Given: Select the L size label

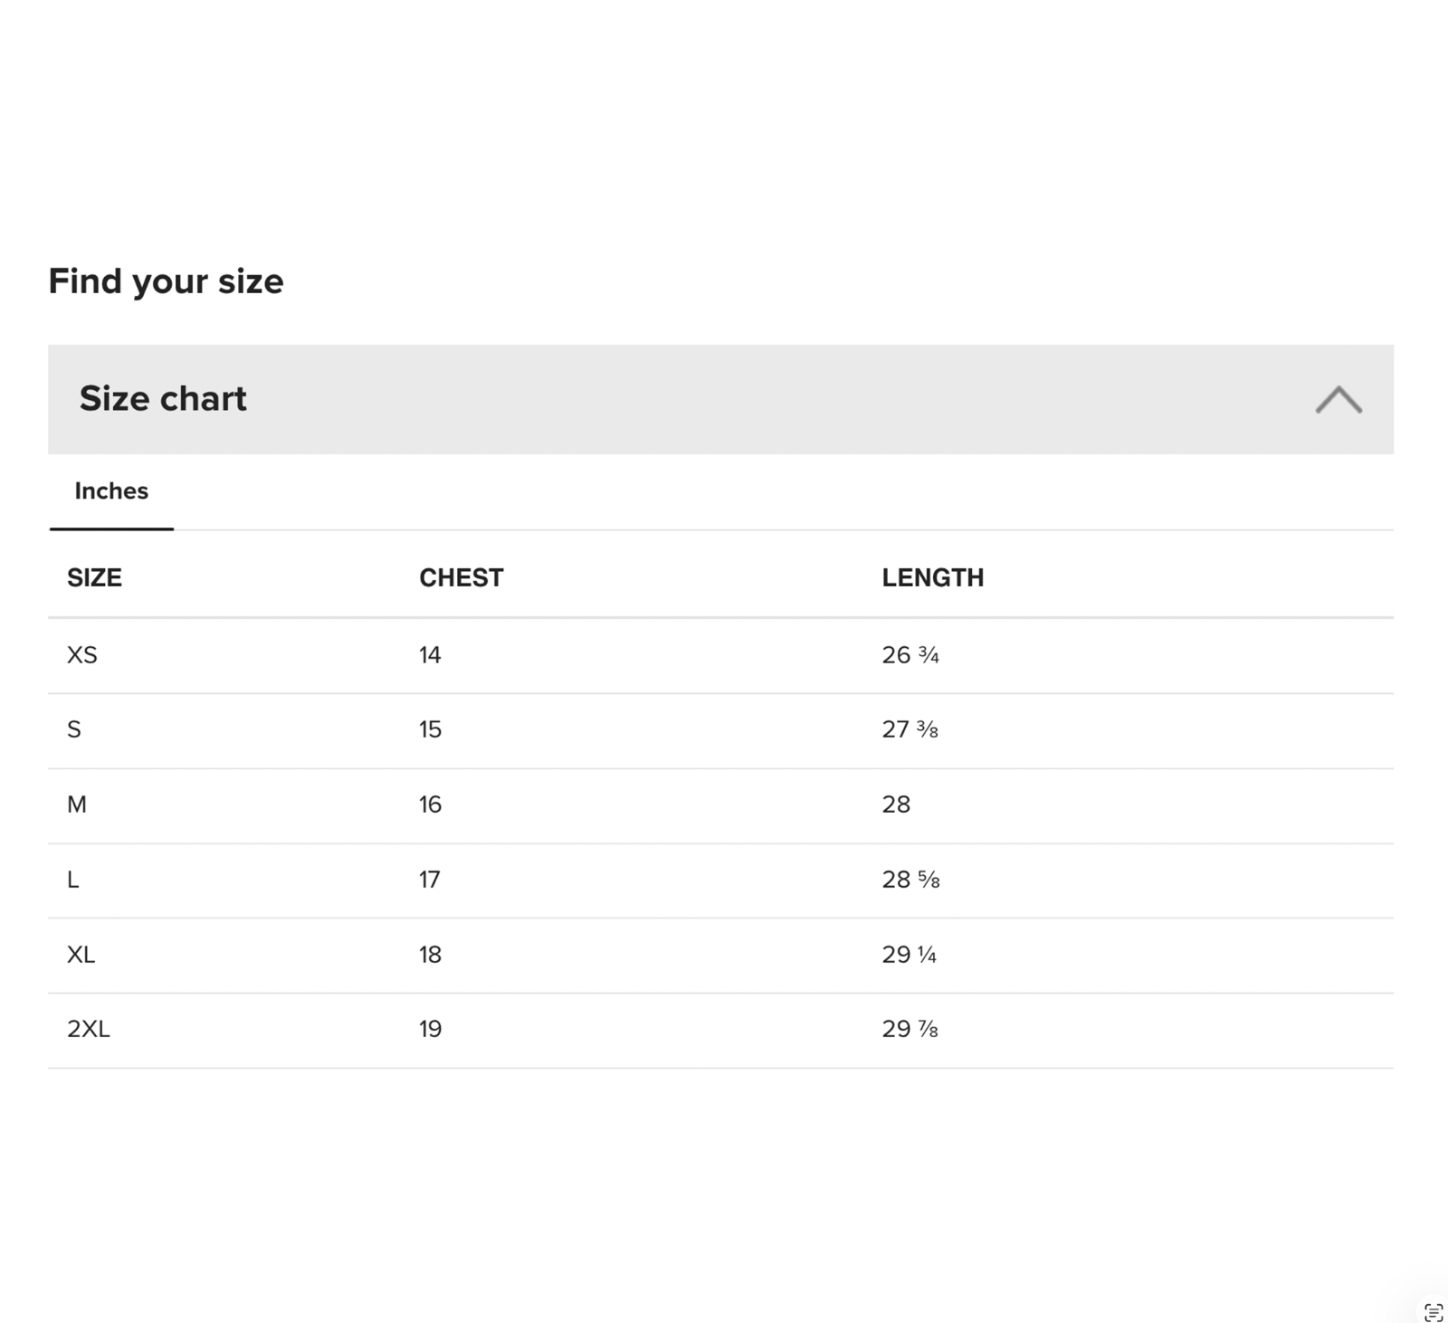Looking at the screenshot, I should [73, 880].
